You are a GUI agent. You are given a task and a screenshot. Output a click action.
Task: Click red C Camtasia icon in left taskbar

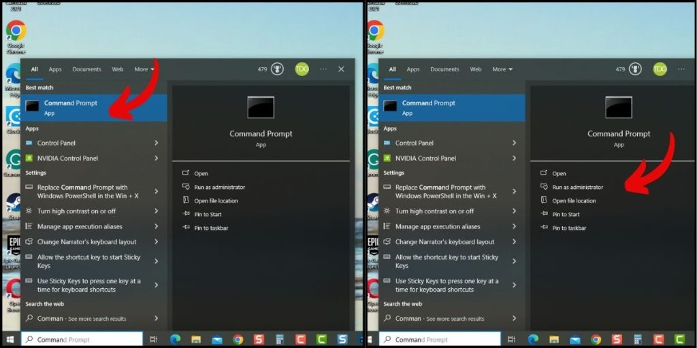[300, 340]
